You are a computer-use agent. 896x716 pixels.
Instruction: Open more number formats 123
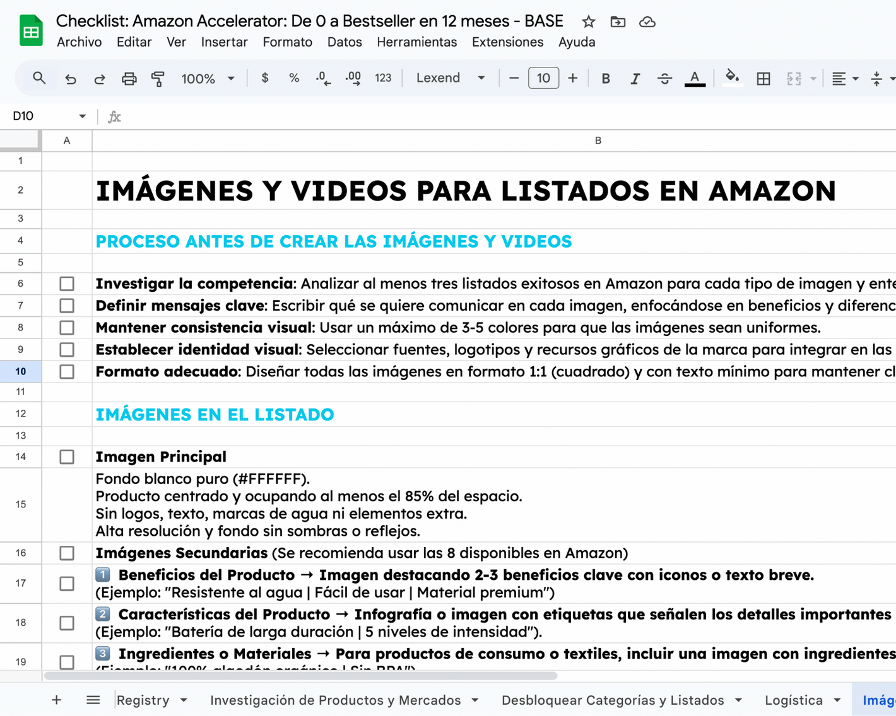383,78
